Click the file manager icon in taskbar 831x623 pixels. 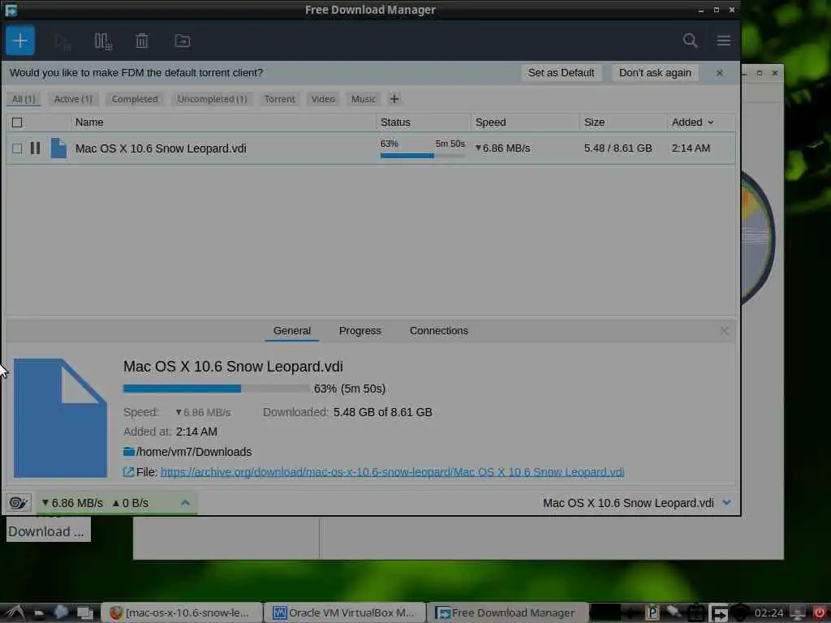(x=39, y=613)
